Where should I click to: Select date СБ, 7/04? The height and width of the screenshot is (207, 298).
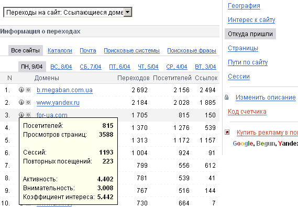[x=91, y=67]
